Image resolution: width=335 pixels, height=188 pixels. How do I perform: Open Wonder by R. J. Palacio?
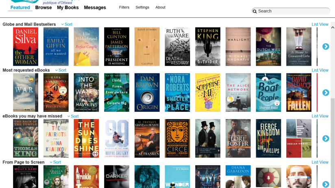coord(177,177)
